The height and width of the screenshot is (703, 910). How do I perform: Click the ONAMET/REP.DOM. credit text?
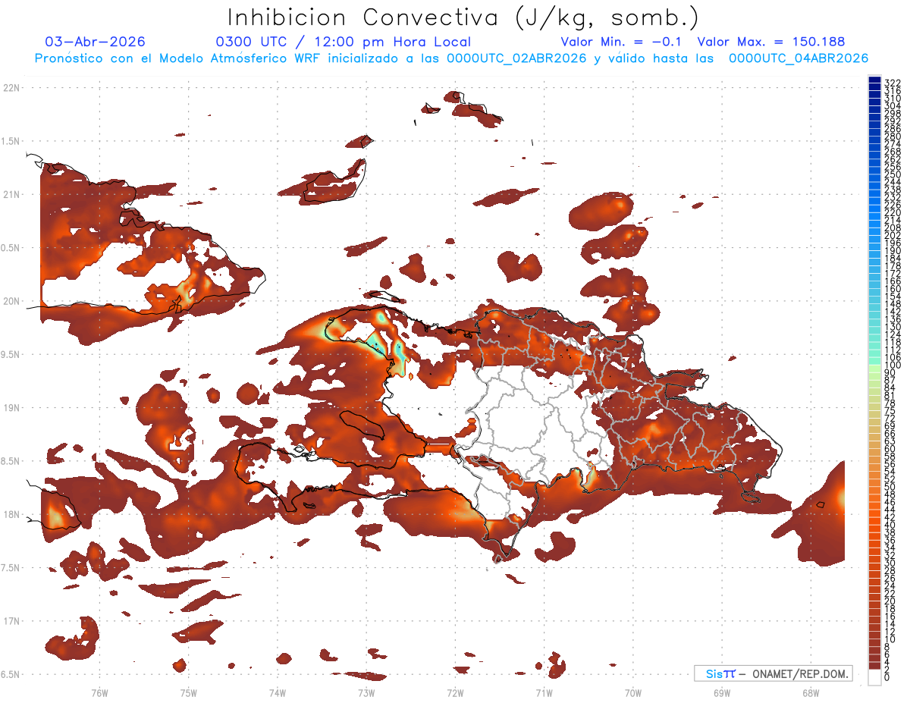tap(799, 673)
